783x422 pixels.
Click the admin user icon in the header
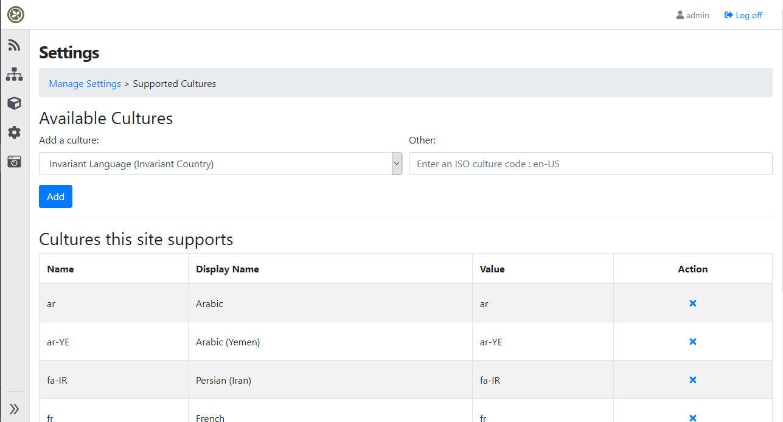679,15
